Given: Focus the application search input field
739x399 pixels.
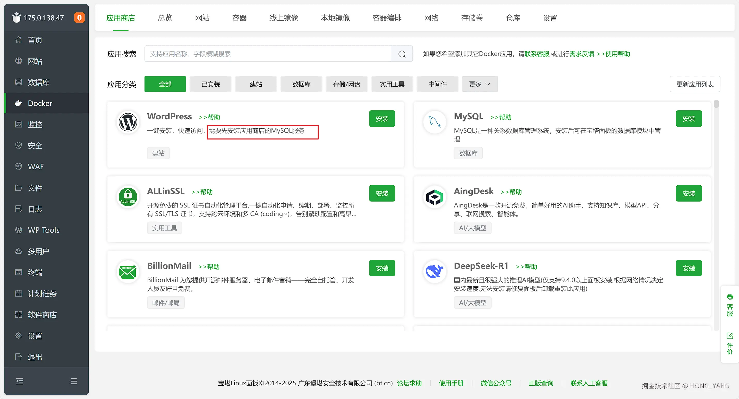Looking at the screenshot, I should pyautogui.click(x=267, y=54).
